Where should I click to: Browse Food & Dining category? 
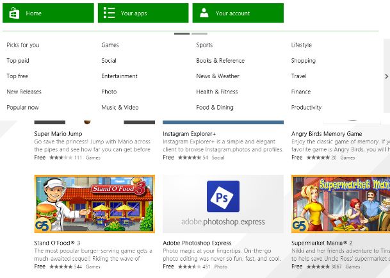coord(215,108)
